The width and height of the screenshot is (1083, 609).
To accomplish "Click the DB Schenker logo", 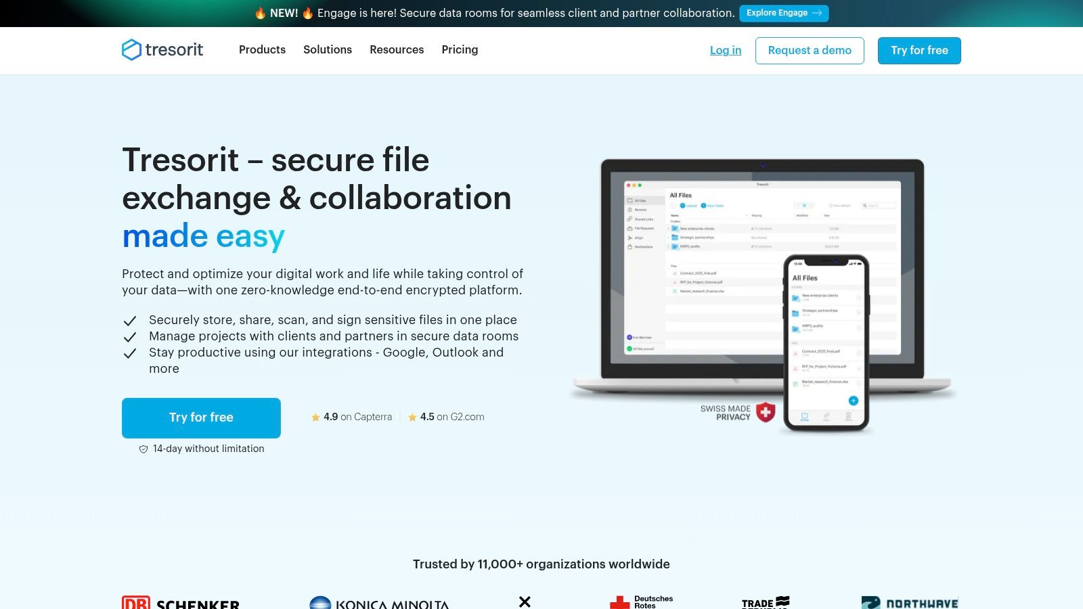I will pyautogui.click(x=181, y=602).
